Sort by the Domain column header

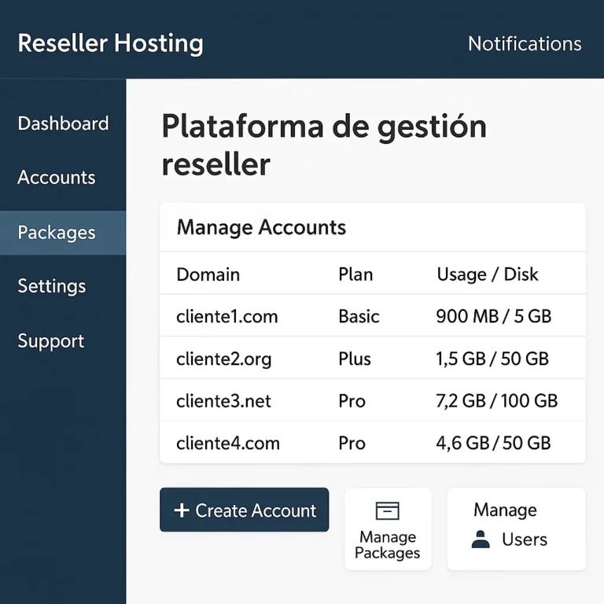pos(208,274)
